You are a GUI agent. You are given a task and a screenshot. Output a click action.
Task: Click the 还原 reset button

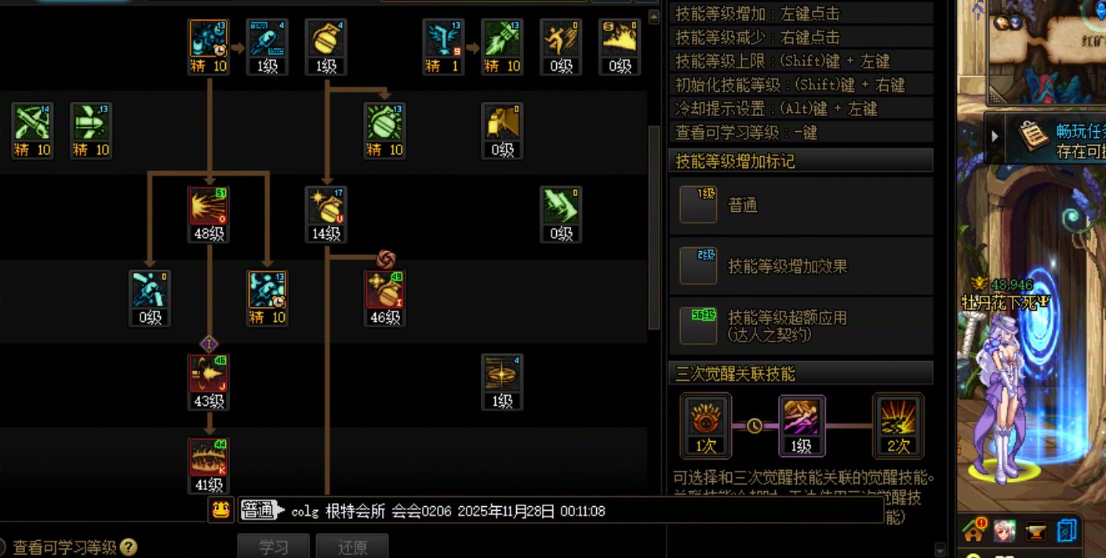click(x=352, y=547)
